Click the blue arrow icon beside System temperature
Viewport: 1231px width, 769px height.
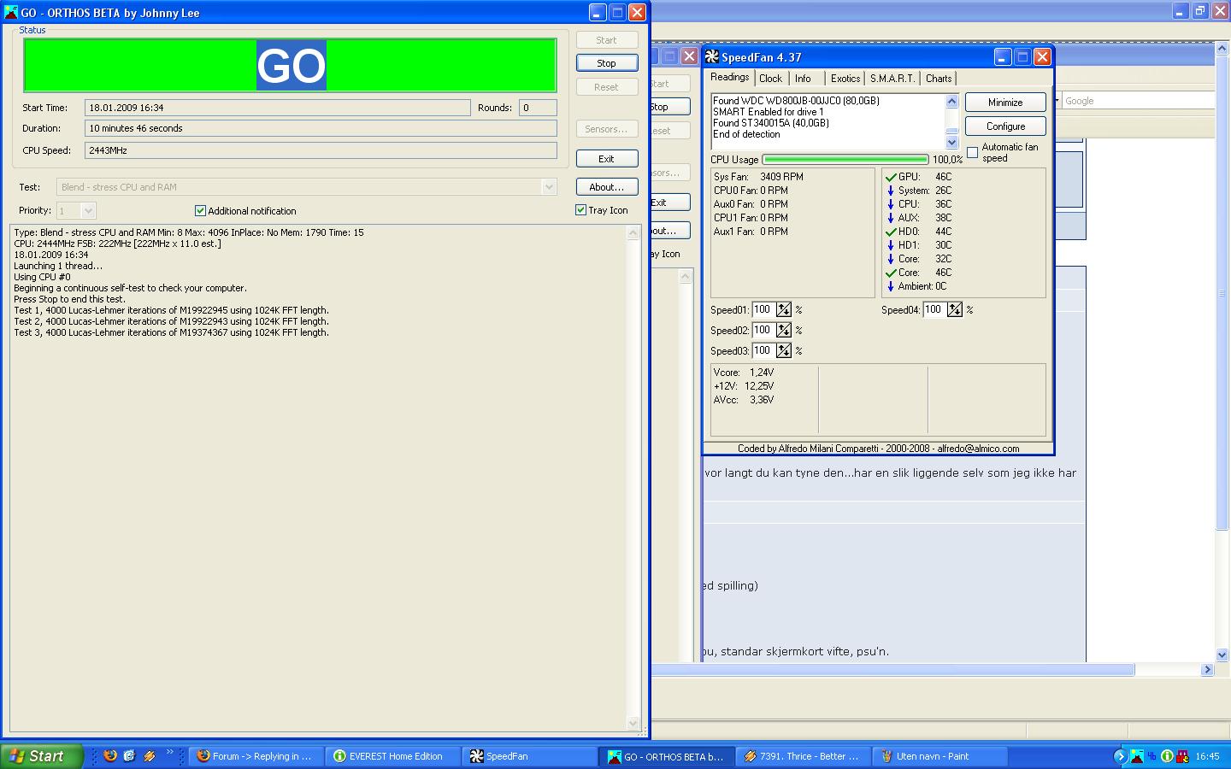[891, 191]
